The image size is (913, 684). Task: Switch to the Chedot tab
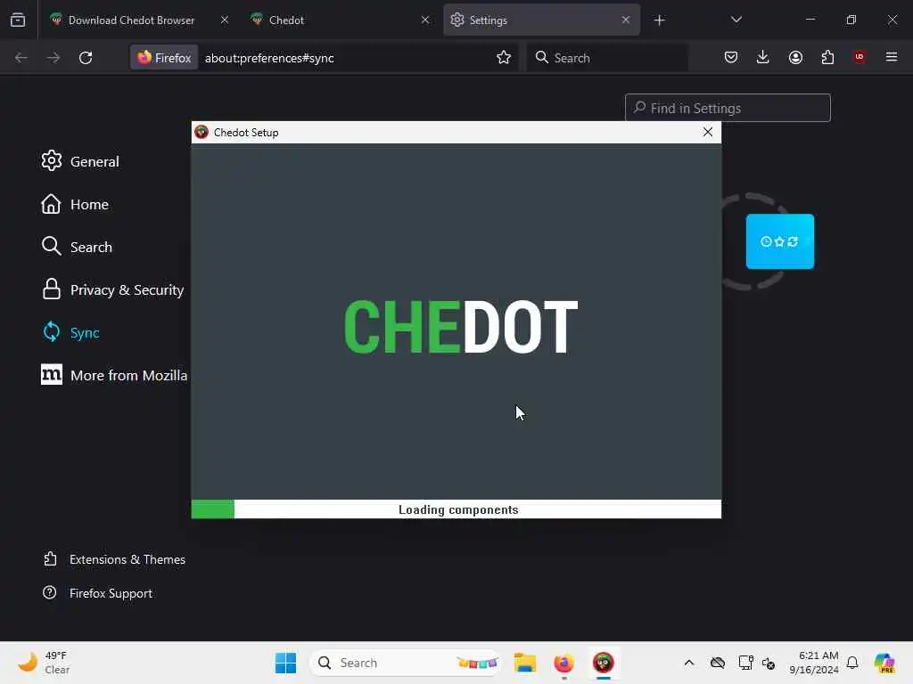click(x=340, y=20)
